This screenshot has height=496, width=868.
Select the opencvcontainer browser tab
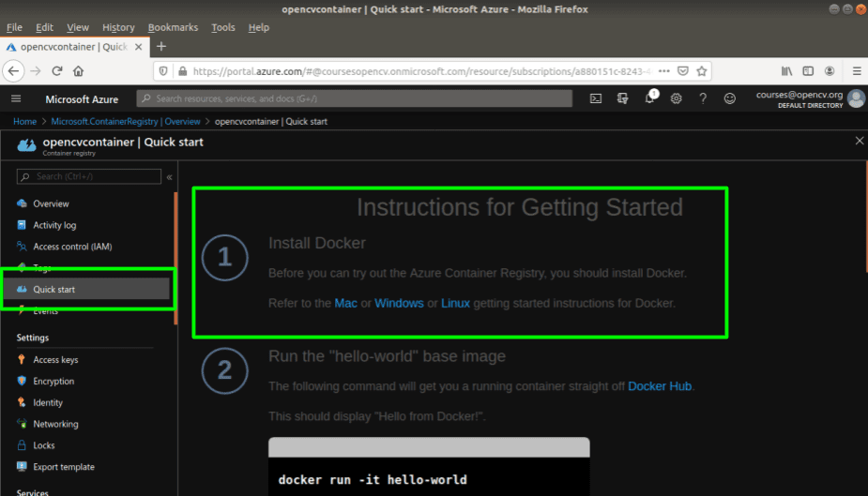[x=73, y=47]
